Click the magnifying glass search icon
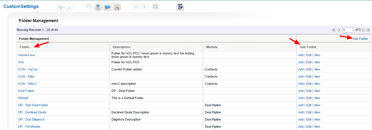 pos(70,7)
